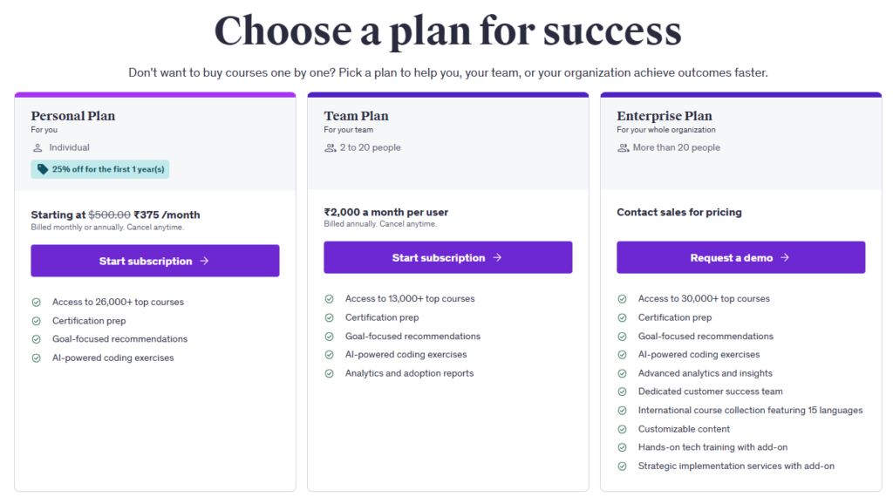Start subscription for the Team Plan

tap(447, 257)
